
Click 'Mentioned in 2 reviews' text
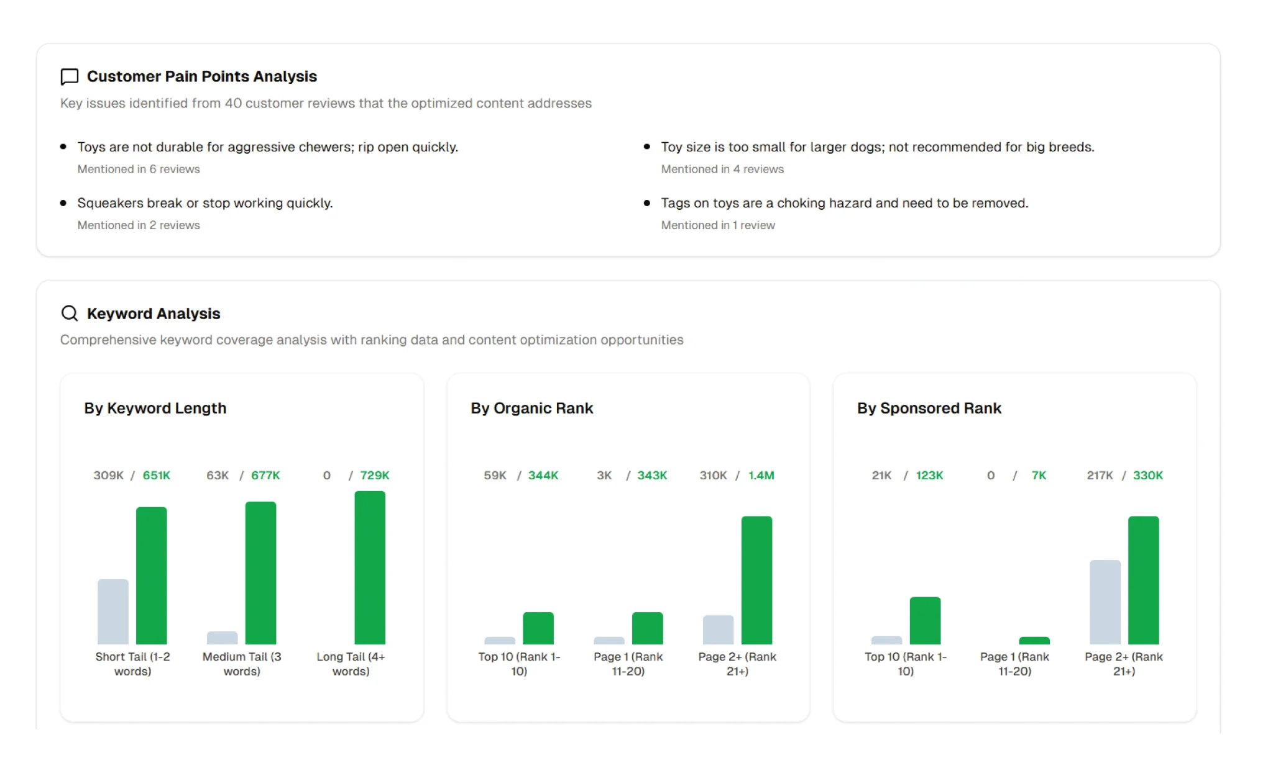coord(139,225)
